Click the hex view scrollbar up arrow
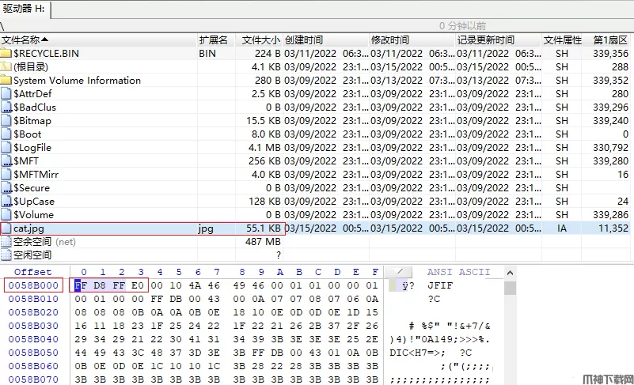The height and width of the screenshot is (385, 634). coord(510,272)
